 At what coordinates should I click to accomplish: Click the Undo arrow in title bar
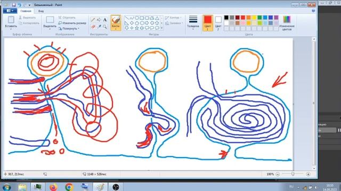(x=20, y=5)
